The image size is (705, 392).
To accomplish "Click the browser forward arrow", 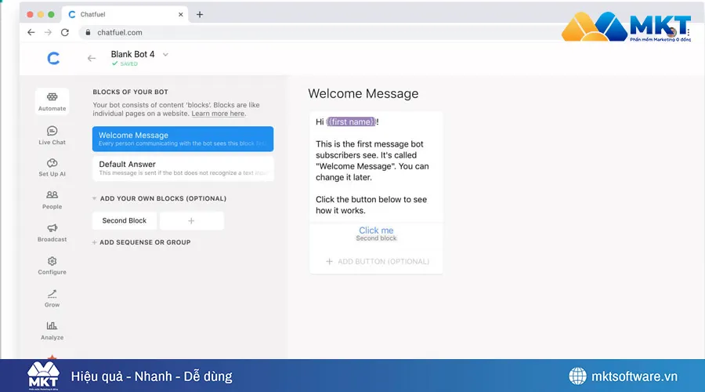I will click(x=48, y=32).
